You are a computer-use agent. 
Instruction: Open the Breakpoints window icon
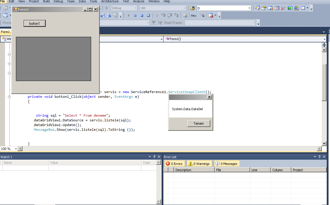211,15
